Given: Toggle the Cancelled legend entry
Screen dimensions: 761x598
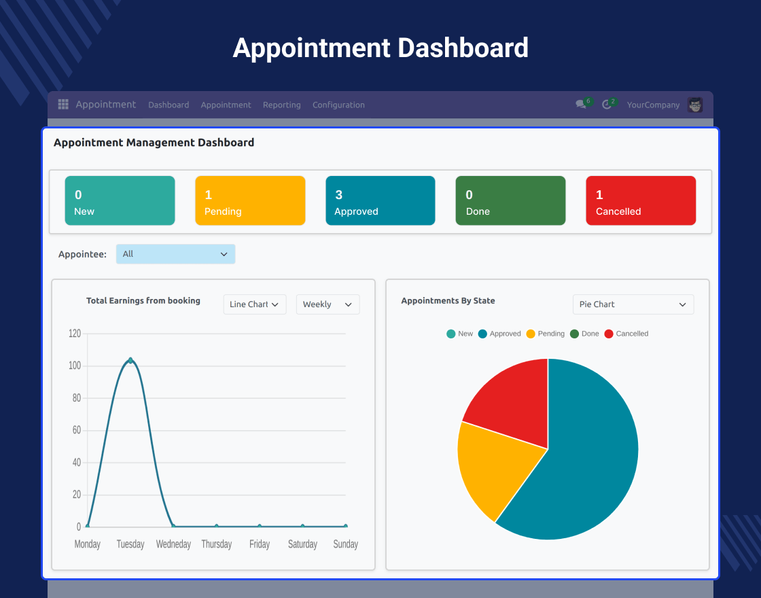Looking at the screenshot, I should pyautogui.click(x=626, y=334).
